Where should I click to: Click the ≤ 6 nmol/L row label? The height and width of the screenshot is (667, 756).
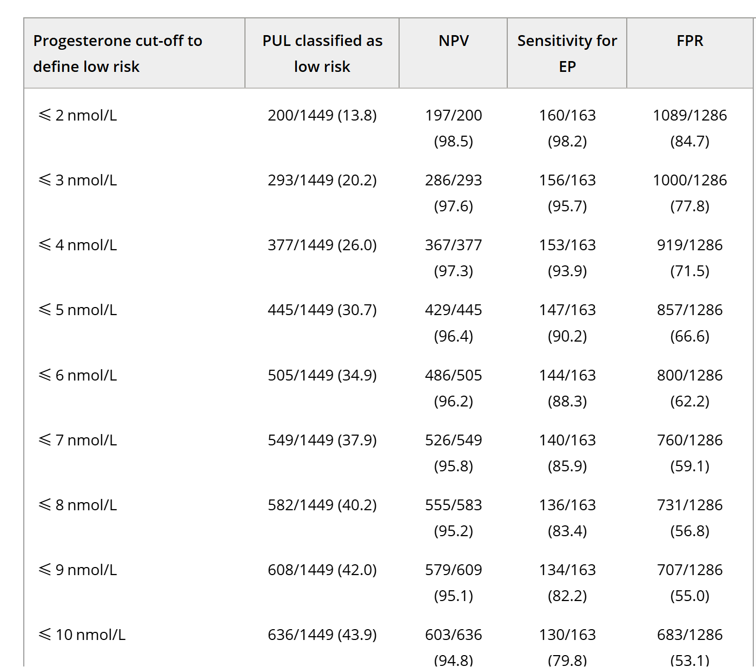[78, 375]
